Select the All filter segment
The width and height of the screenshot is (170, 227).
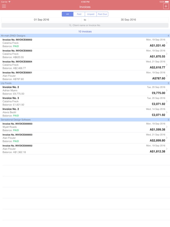(x=68, y=14)
